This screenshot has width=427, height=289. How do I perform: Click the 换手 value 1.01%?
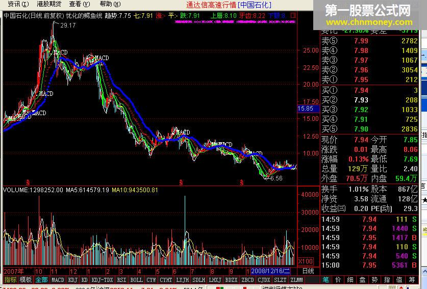358,189
